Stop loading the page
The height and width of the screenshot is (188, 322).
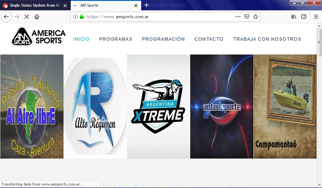coord(27,17)
